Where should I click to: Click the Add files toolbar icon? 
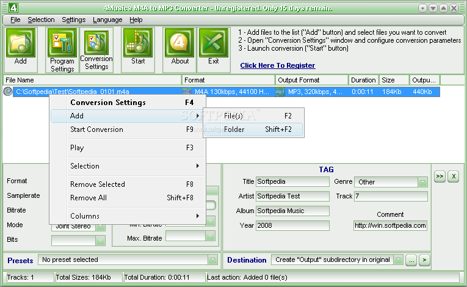pyautogui.click(x=21, y=43)
